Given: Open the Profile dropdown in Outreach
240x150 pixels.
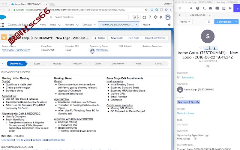Looking at the screenshot, I should 185,22.
